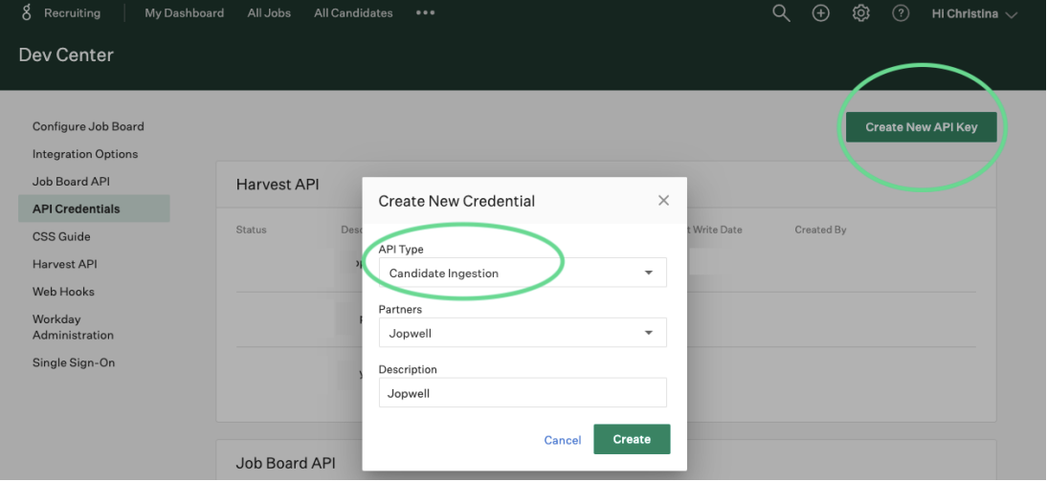Image resolution: width=1047 pixels, height=482 pixels.
Task: Click the Status column header
Action: (x=251, y=230)
